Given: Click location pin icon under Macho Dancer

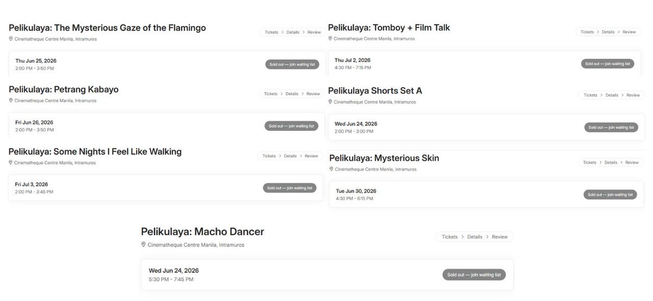Looking at the screenshot, I should pyautogui.click(x=144, y=245).
